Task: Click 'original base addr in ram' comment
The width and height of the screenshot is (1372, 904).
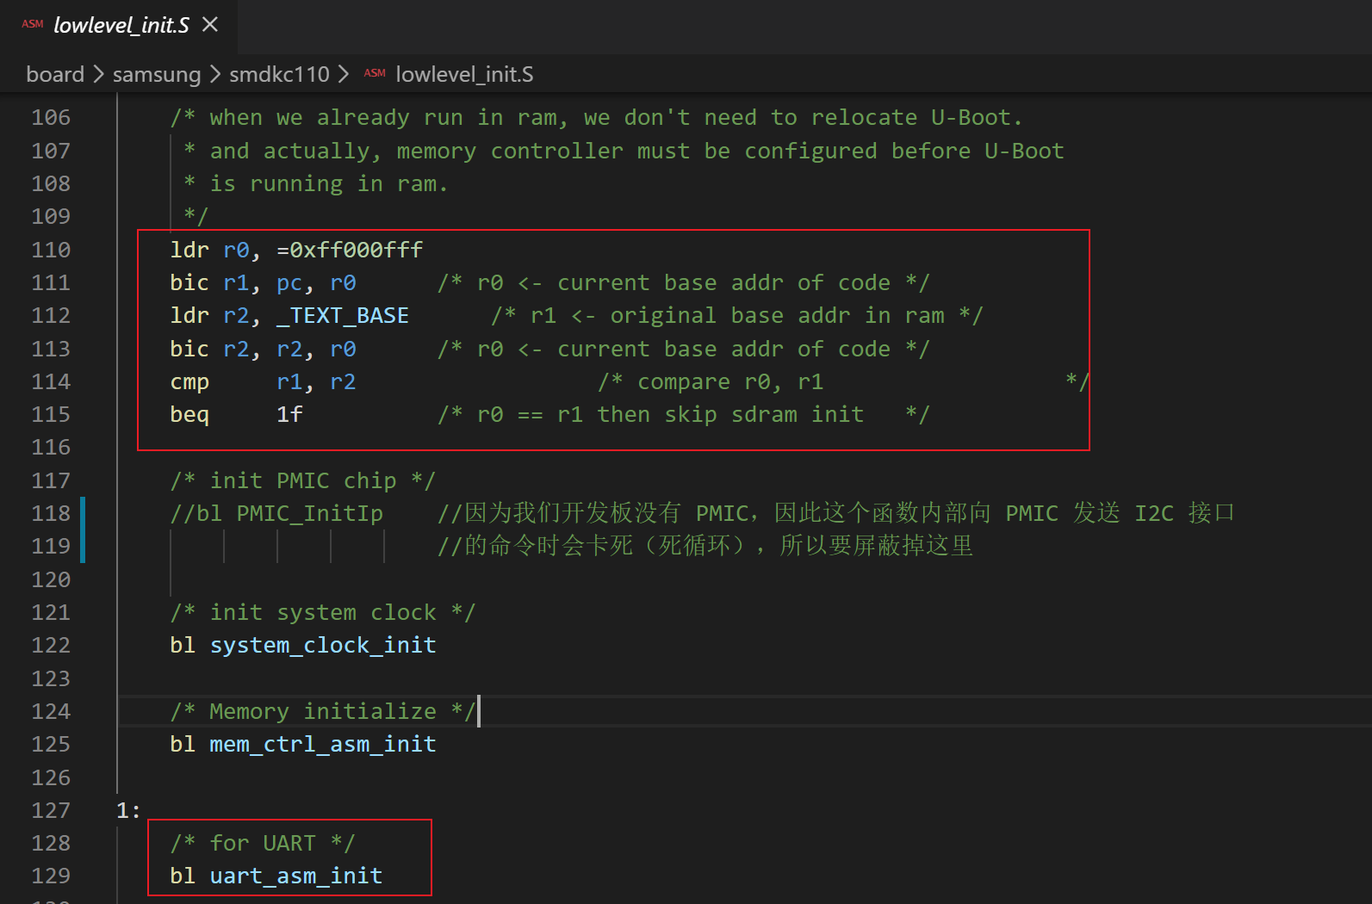Action: click(778, 316)
